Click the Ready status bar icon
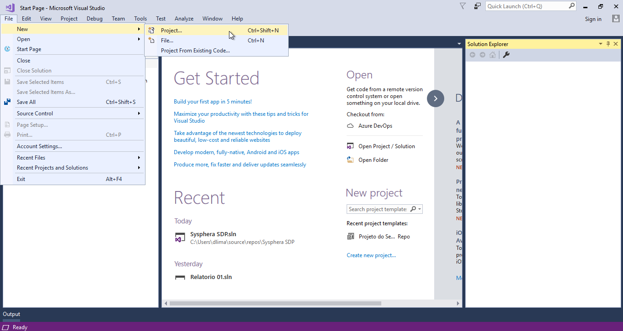The image size is (623, 331). point(6,327)
